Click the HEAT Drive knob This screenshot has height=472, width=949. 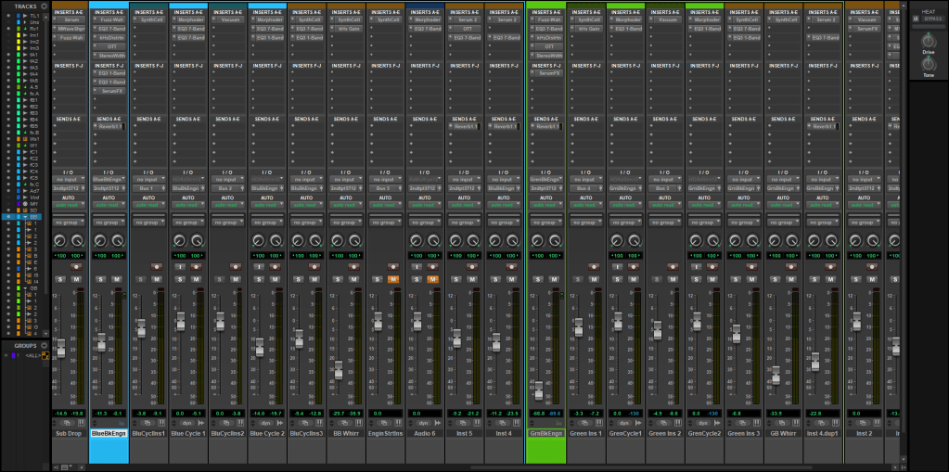click(x=928, y=42)
